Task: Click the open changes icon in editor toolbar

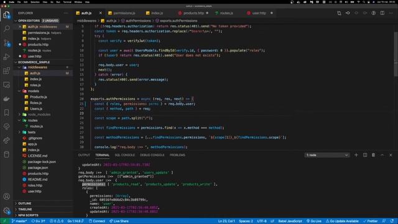Action: point(339,13)
